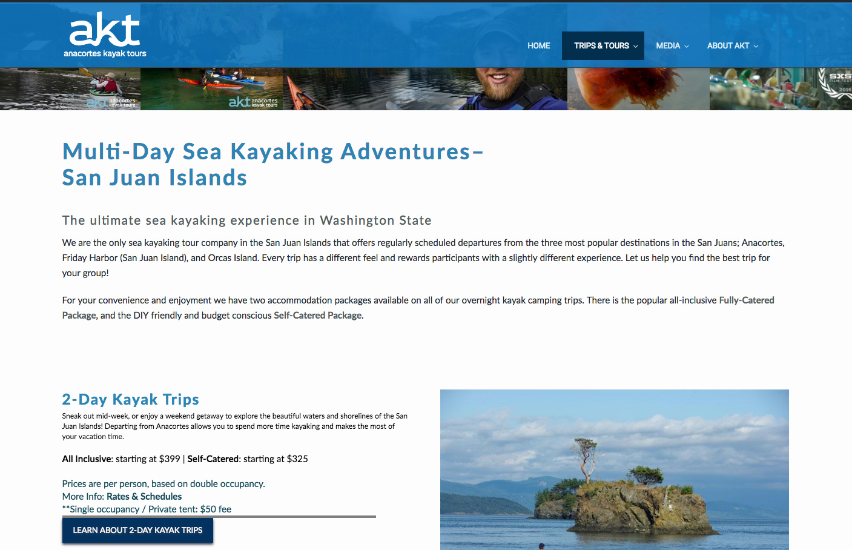Follow the Self-Catered Package link
Viewport: 852px width, 550px height.
point(318,316)
